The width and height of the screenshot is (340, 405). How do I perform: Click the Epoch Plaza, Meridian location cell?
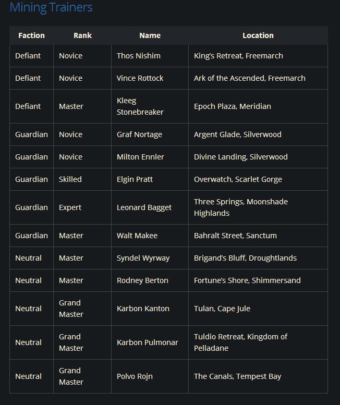coord(233,106)
